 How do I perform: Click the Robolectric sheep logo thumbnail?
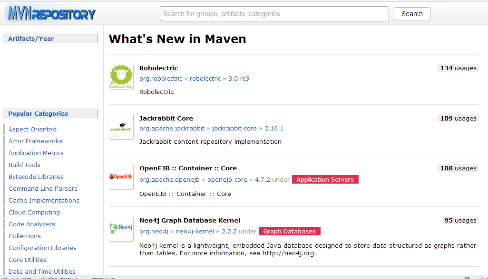point(121,77)
